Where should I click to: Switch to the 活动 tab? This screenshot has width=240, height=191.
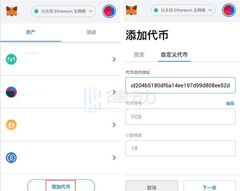click(x=91, y=32)
